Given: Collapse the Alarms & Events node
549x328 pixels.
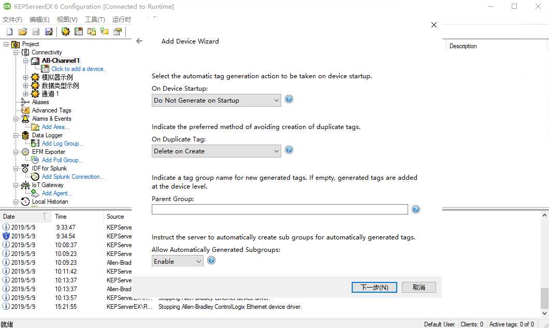Looking at the screenshot, I should click(16, 119).
